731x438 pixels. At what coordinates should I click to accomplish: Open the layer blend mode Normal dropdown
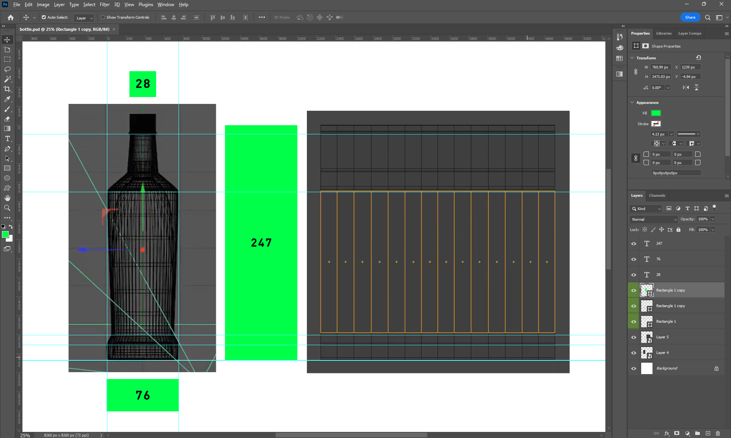(x=654, y=219)
